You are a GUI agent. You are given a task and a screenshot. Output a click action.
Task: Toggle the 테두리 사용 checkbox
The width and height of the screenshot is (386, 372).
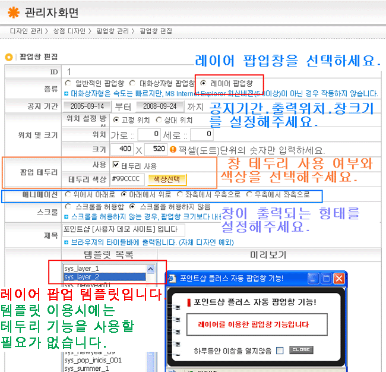coord(116,165)
